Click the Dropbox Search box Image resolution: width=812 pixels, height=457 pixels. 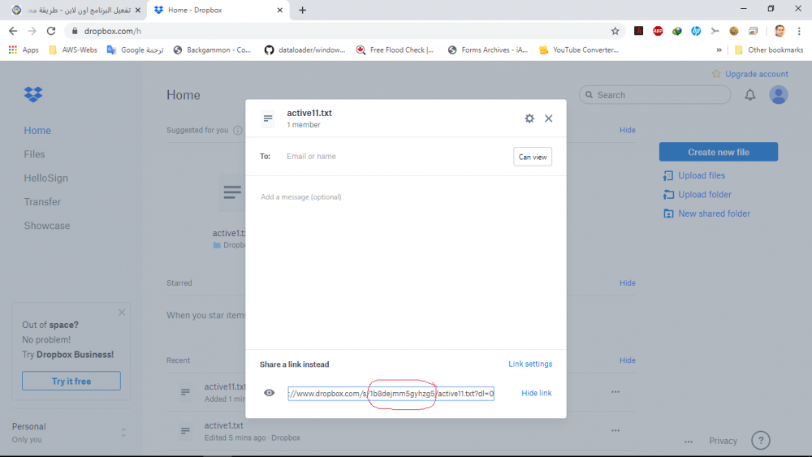click(x=654, y=95)
